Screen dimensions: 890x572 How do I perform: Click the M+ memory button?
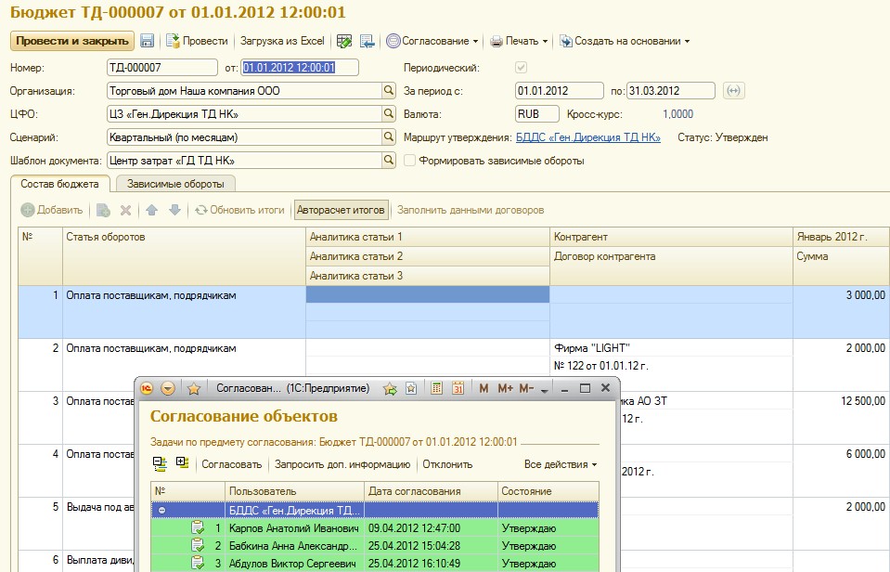coord(506,388)
